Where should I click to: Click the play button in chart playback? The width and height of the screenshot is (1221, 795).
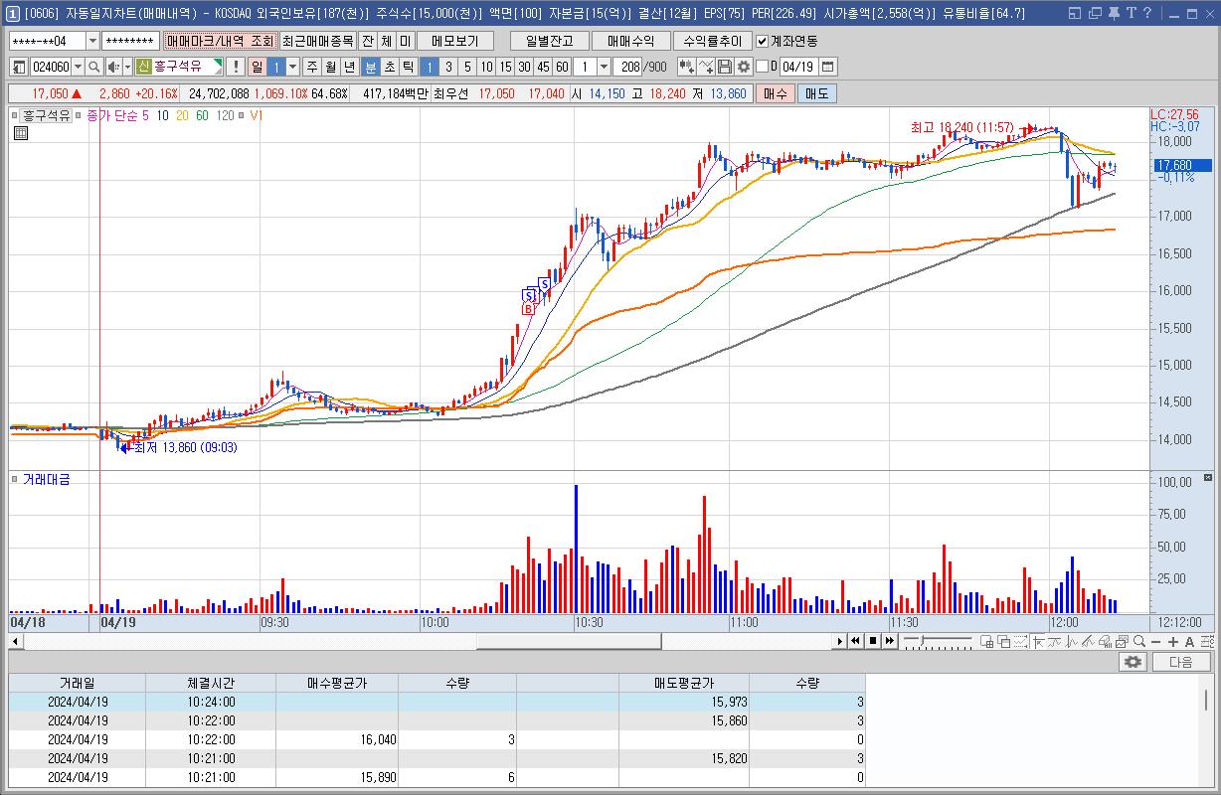[x=841, y=641]
